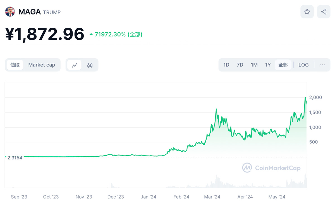
Task: Choose the 1M time range
Action: pyautogui.click(x=254, y=65)
